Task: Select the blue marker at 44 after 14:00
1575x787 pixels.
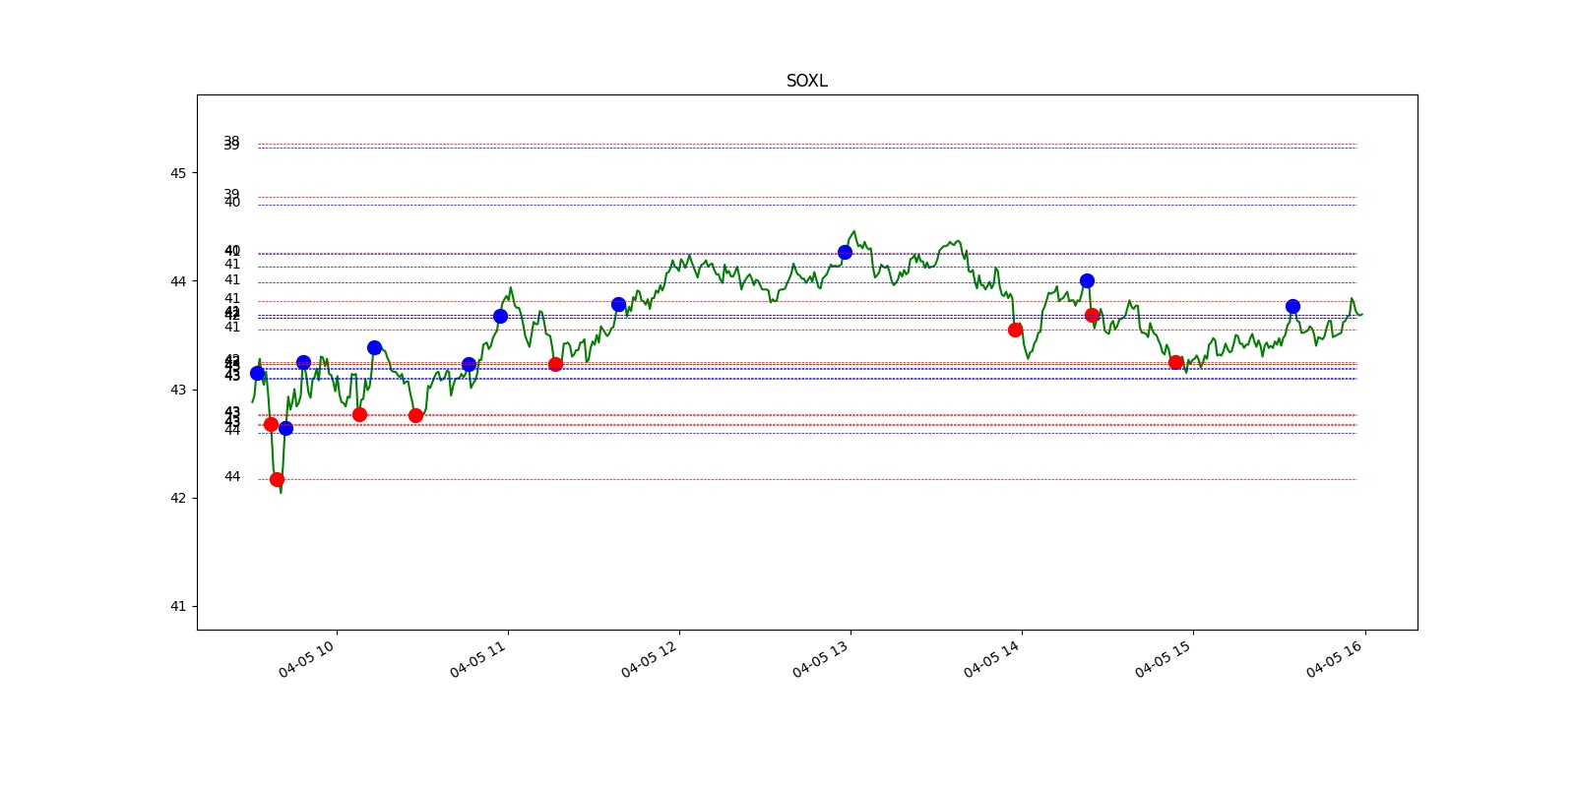Action: click(1087, 280)
